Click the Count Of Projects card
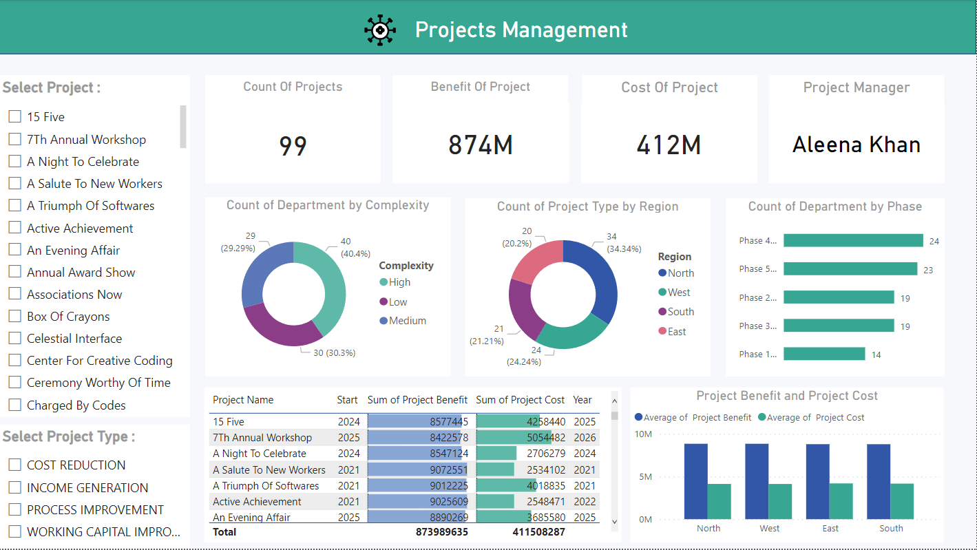The image size is (977, 550). [293, 129]
